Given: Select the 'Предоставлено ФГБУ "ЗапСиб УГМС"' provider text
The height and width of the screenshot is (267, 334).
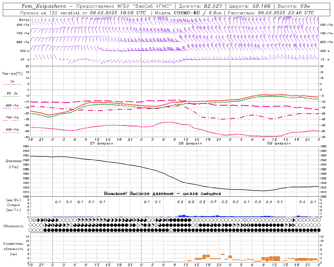Looking at the screenshot, I should point(124,6).
